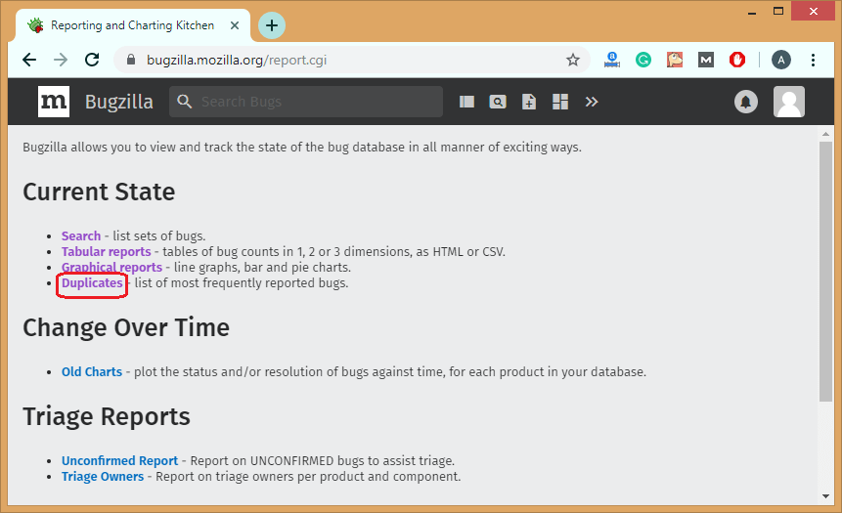Open the Unconfirmed Report link
842x513 pixels.
(x=119, y=461)
